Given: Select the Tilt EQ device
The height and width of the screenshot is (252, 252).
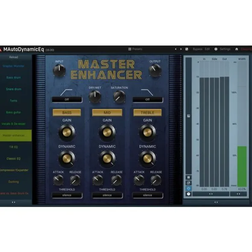Looking at the screenshot, I should [14, 147].
